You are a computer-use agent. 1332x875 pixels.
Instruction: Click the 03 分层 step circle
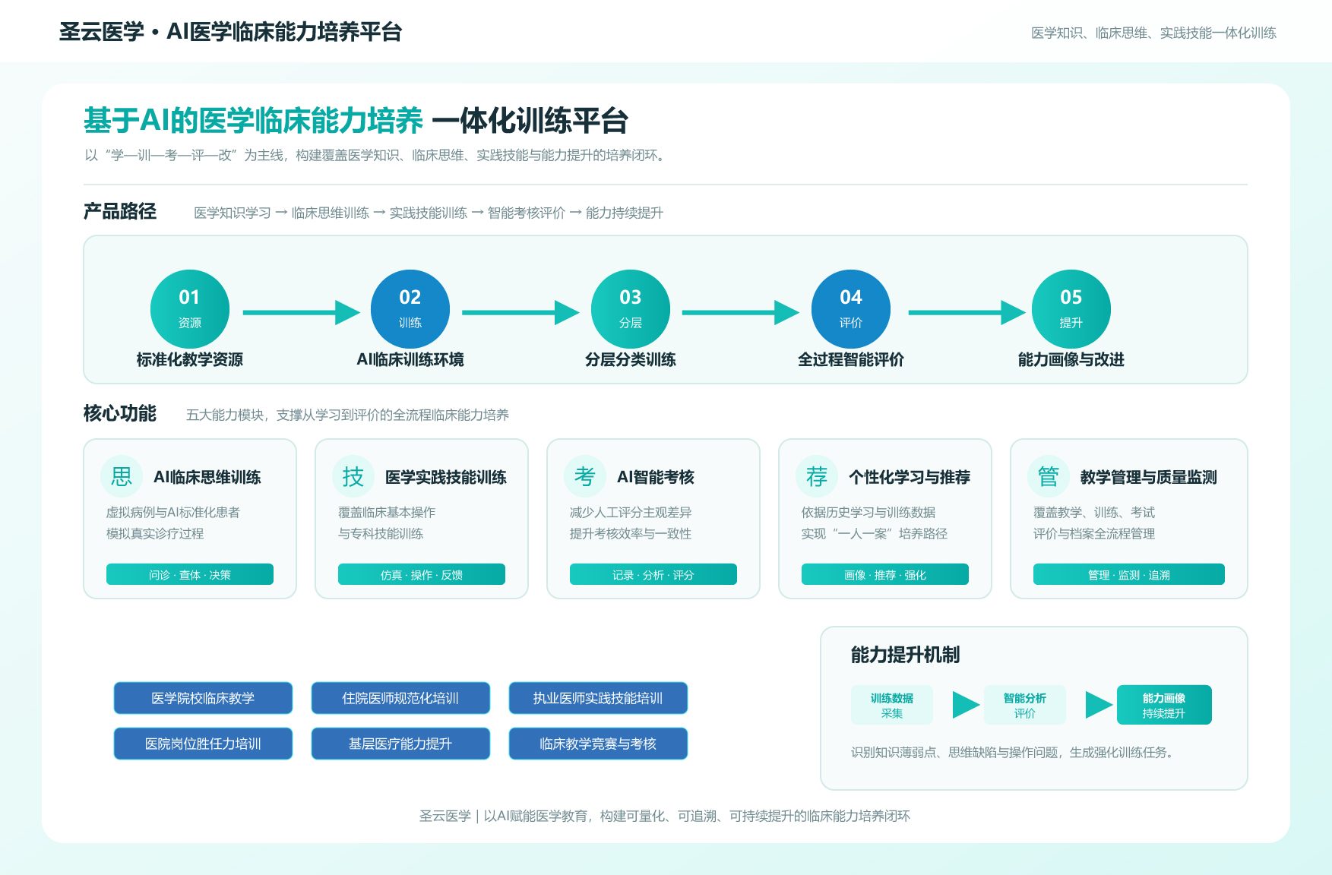coord(631,309)
